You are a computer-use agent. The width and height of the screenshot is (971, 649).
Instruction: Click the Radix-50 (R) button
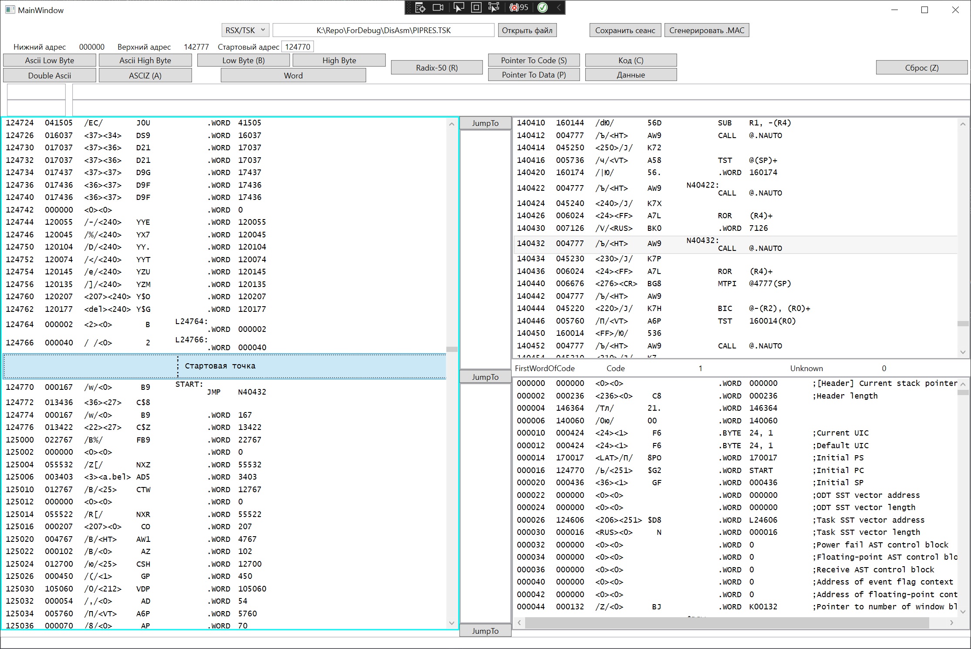[x=437, y=68]
